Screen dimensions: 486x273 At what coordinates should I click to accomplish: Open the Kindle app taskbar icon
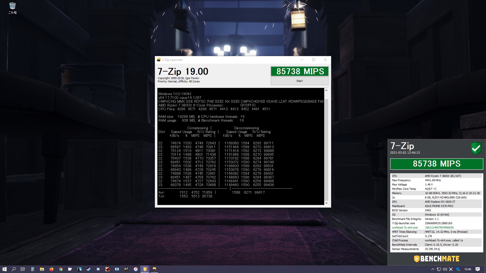coord(79,269)
